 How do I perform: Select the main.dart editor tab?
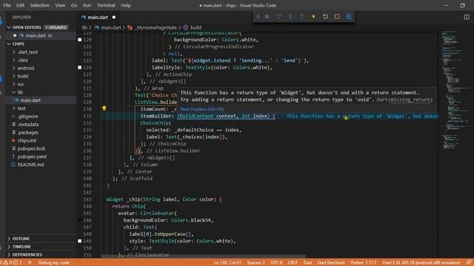(x=98, y=17)
